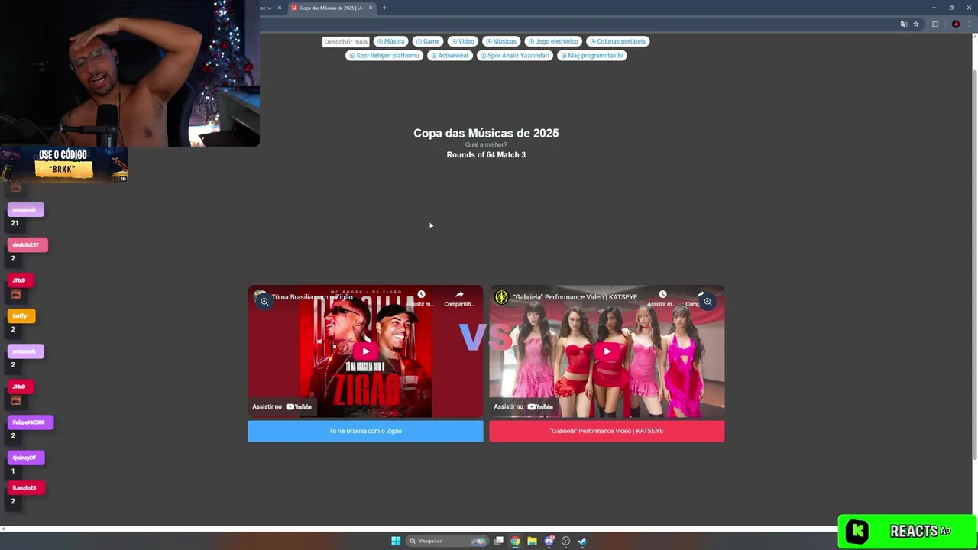Click the Copa das Músicas de 2025 heading

coord(486,133)
